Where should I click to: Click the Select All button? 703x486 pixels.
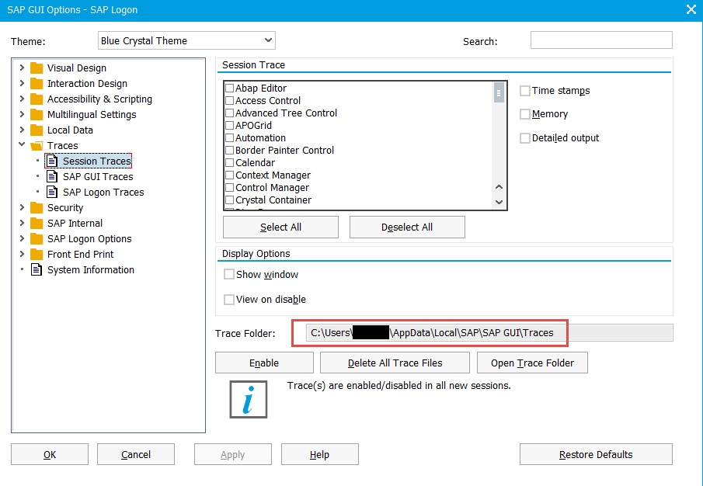tap(280, 227)
